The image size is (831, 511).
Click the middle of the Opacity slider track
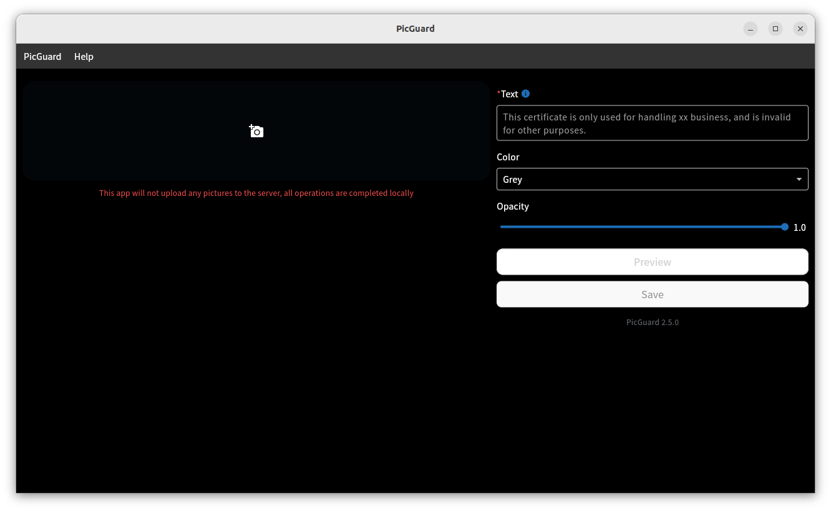pyautogui.click(x=643, y=227)
